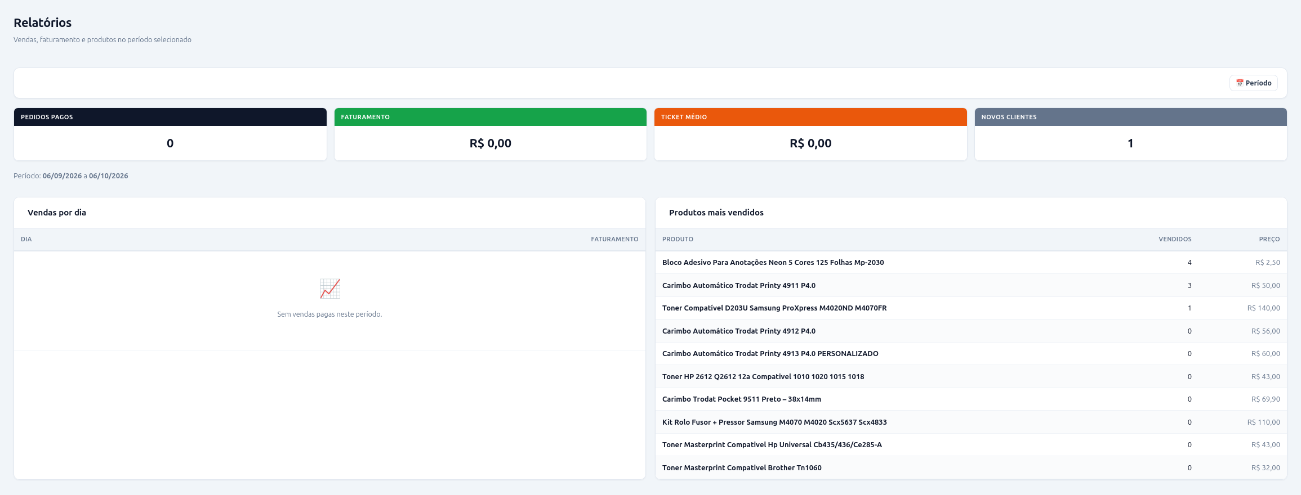Screen dimensions: 1301x495
Task: Click the DIA column header
Action: click(x=26, y=239)
